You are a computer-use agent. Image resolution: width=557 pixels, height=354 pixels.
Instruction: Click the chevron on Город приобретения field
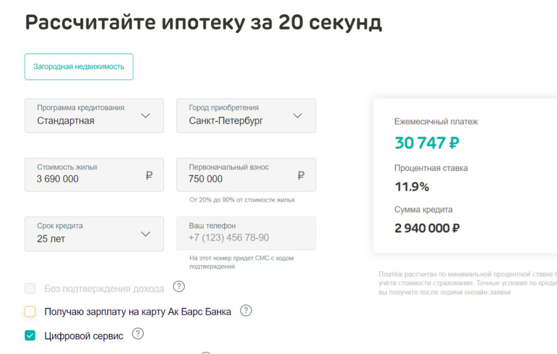coord(298,116)
